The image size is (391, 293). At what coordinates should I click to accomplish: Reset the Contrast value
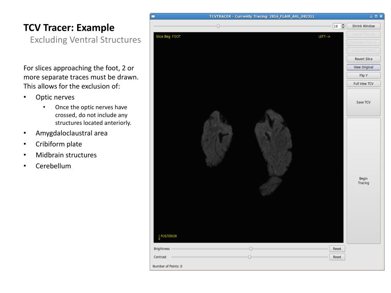pos(337,257)
